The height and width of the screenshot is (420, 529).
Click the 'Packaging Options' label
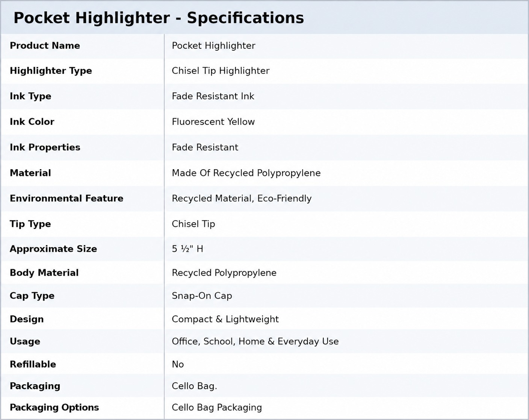pos(54,408)
